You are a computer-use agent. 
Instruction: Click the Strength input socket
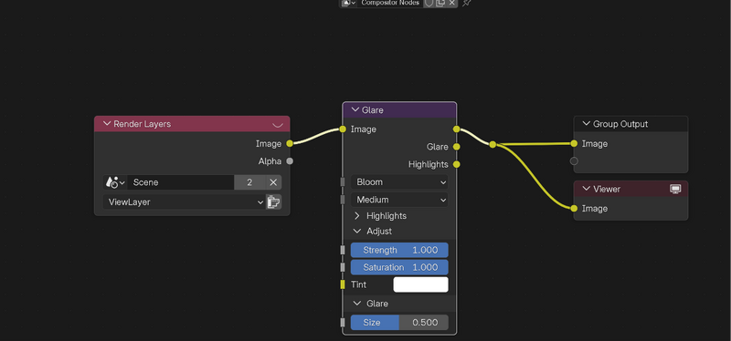pyautogui.click(x=343, y=251)
